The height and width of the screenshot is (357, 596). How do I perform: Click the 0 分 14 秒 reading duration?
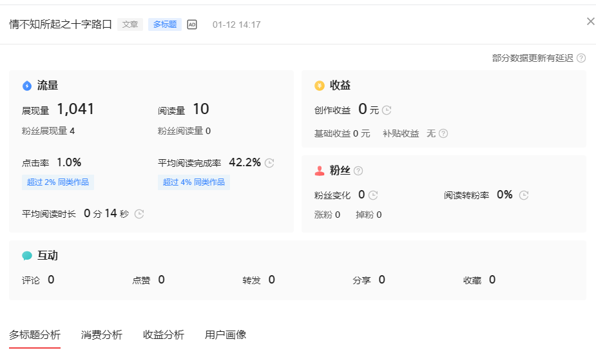point(106,214)
